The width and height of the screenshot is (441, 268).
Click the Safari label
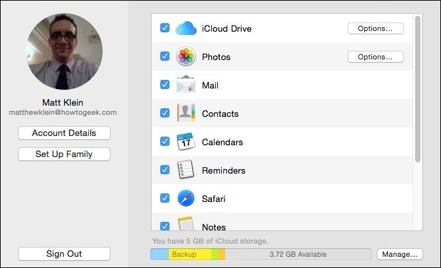(x=214, y=199)
